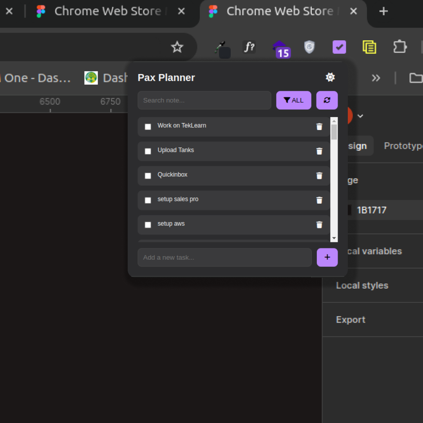The image size is (423, 423).
Task: Open the Dash bookmark with green icon
Action: pyautogui.click(x=106, y=78)
